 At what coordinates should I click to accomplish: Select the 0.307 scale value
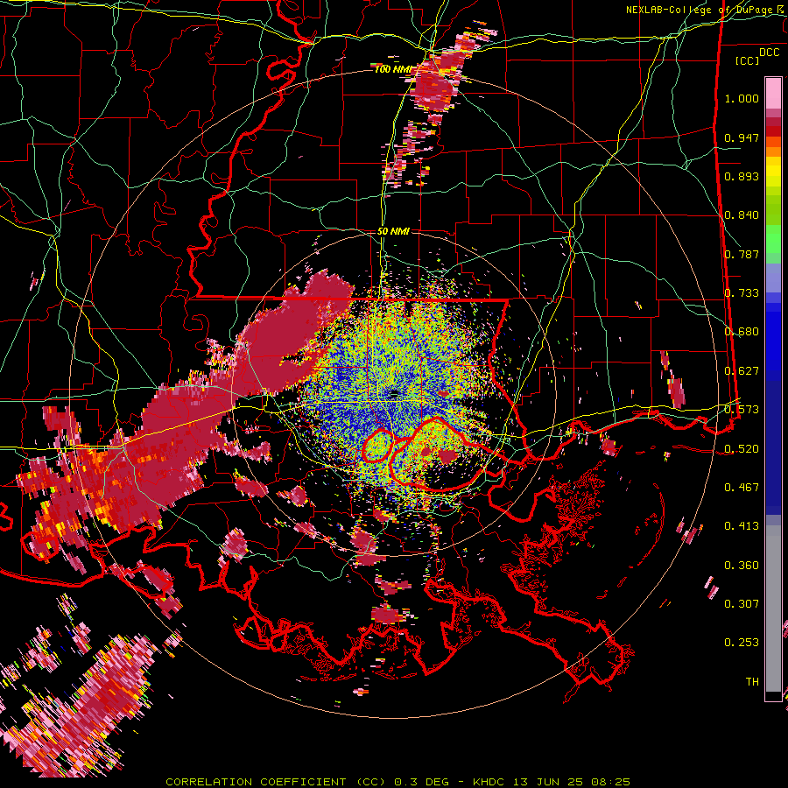point(742,604)
